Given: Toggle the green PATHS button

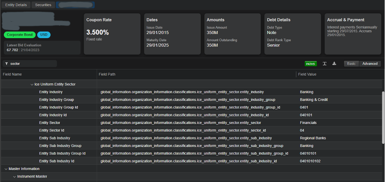Looking at the screenshot, I should coord(311,64).
